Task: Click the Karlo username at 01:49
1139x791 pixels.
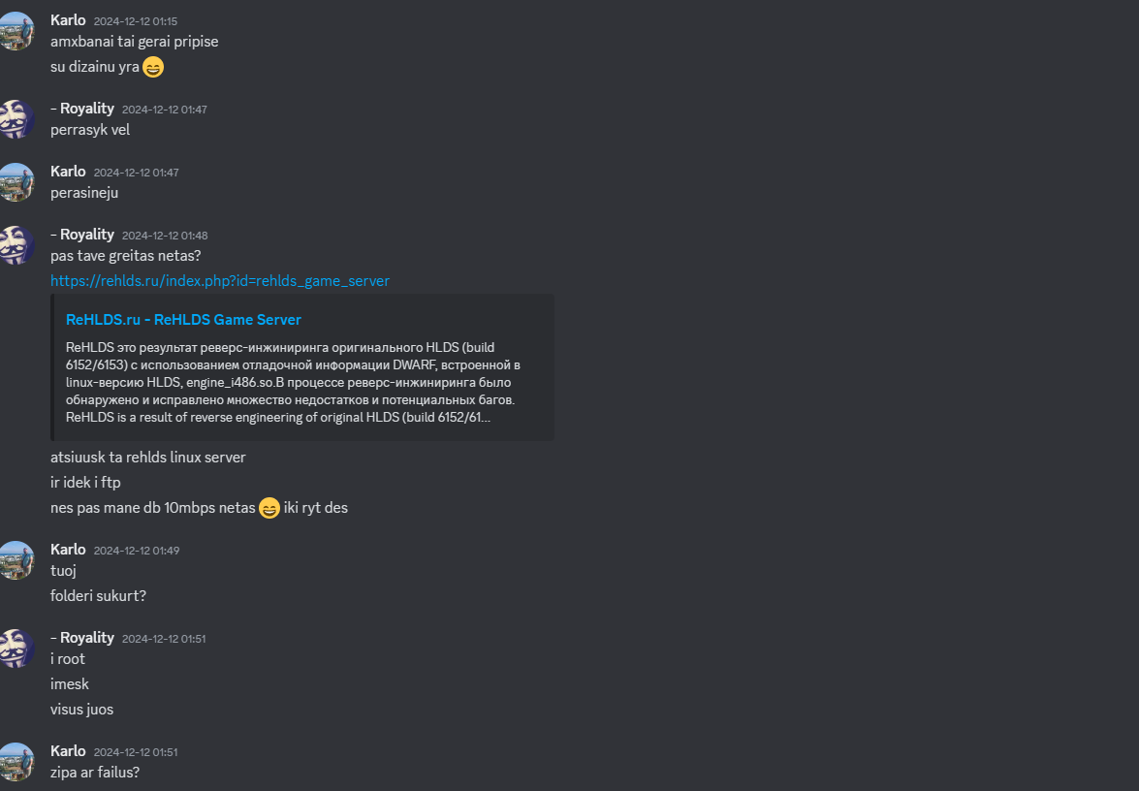Action: point(68,550)
